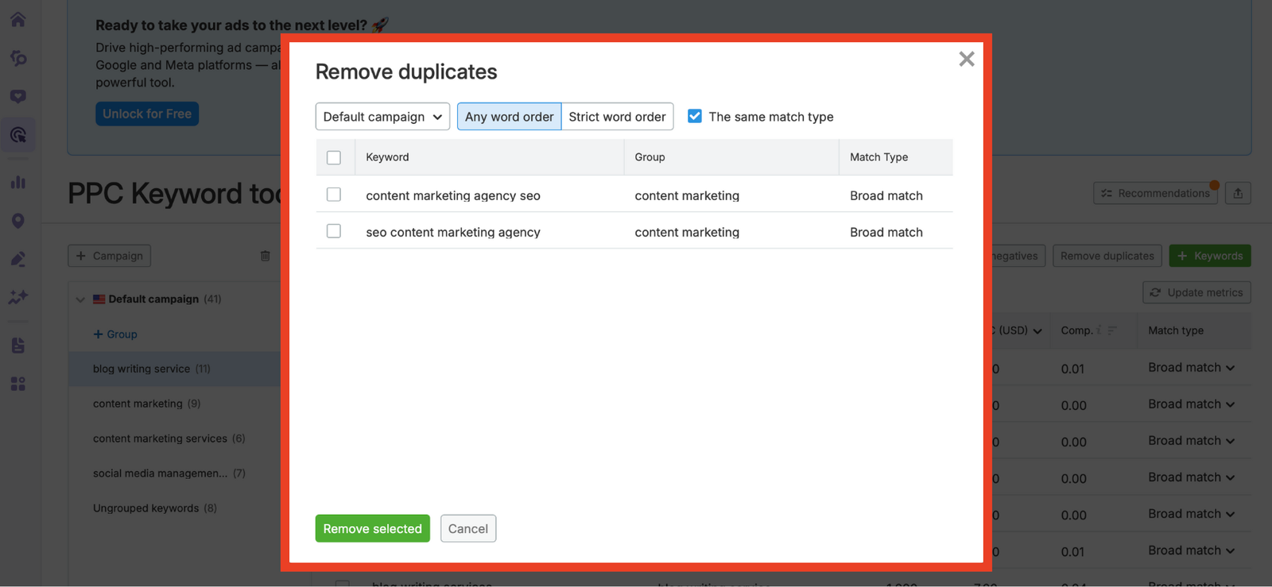
Task: Open the sixth row Broad match dropdown
Action: pyautogui.click(x=1191, y=550)
